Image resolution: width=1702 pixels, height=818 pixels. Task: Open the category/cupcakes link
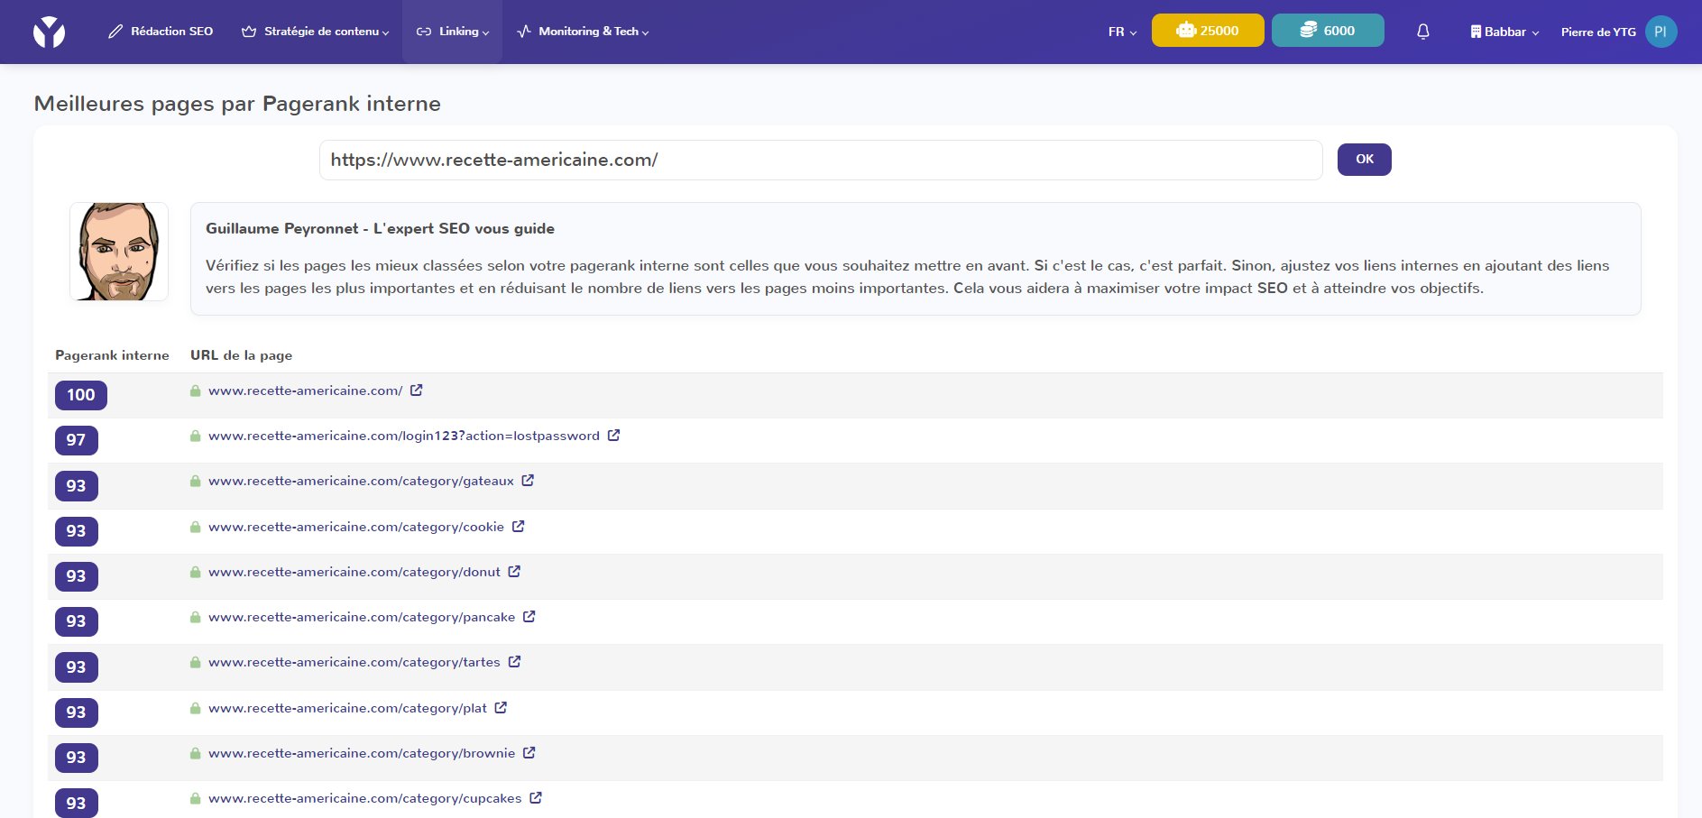[x=364, y=798]
